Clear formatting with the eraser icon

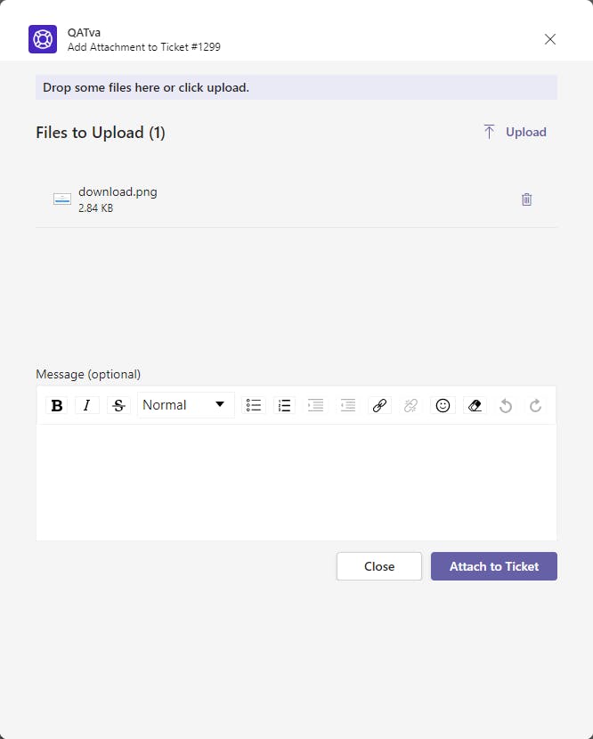click(x=475, y=405)
